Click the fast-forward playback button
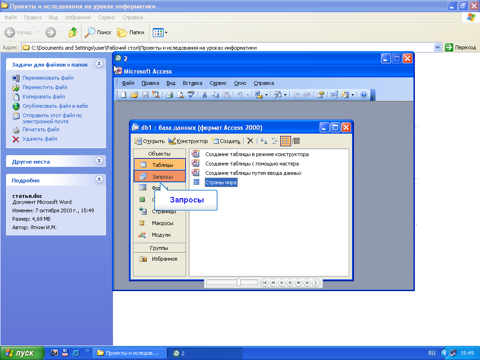 pos(299,283)
